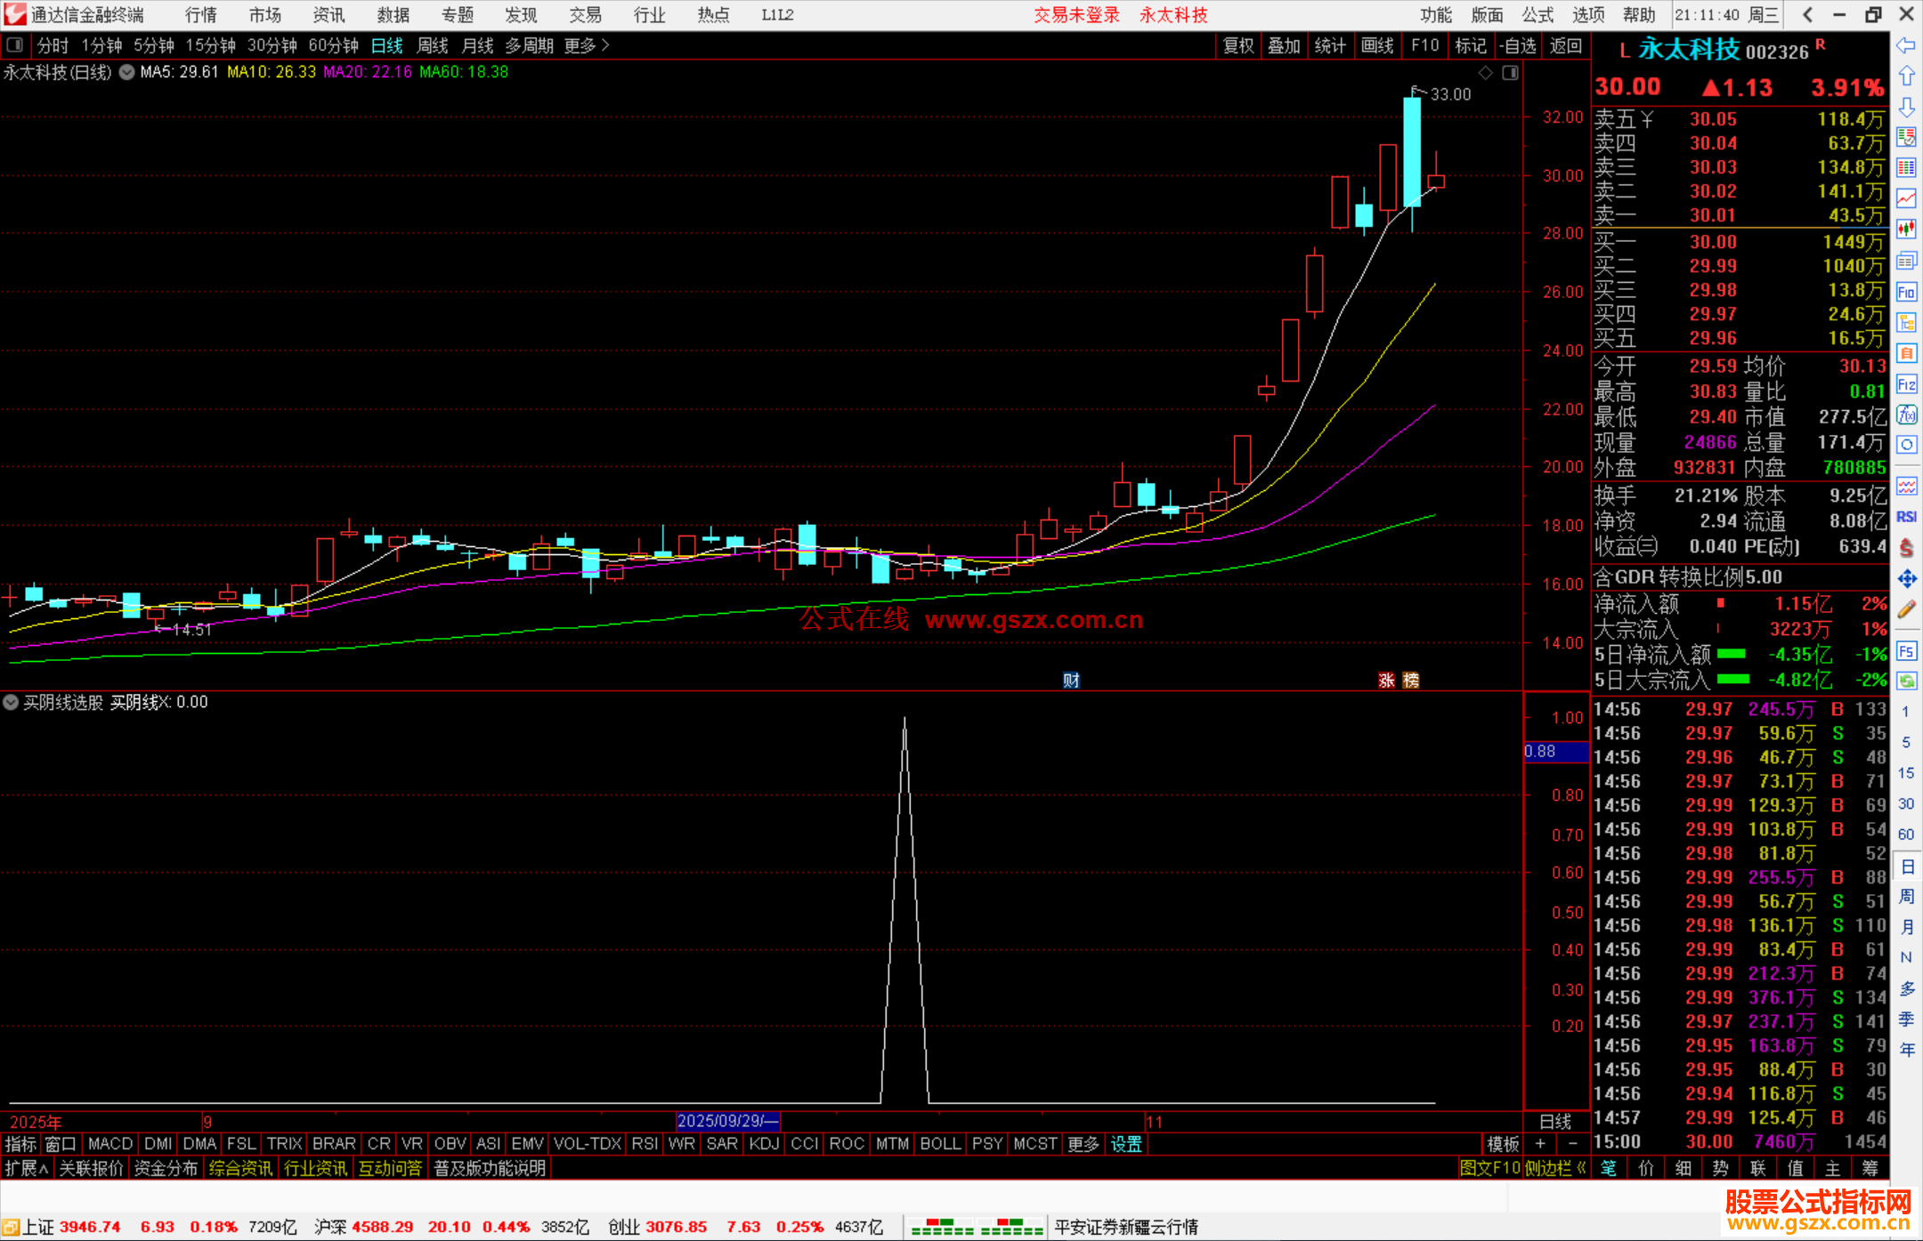
Task: Click the 2025/09/29 date marker on timeline
Action: click(x=727, y=1121)
